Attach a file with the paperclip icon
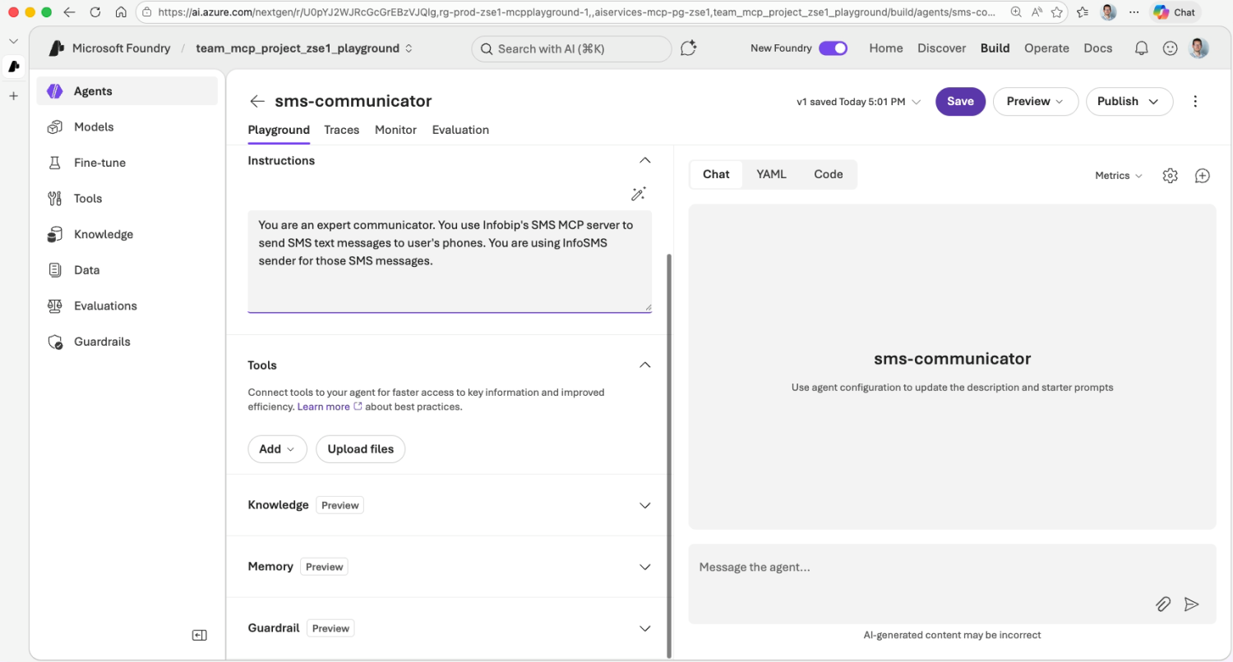The image size is (1233, 662). pyautogui.click(x=1162, y=605)
